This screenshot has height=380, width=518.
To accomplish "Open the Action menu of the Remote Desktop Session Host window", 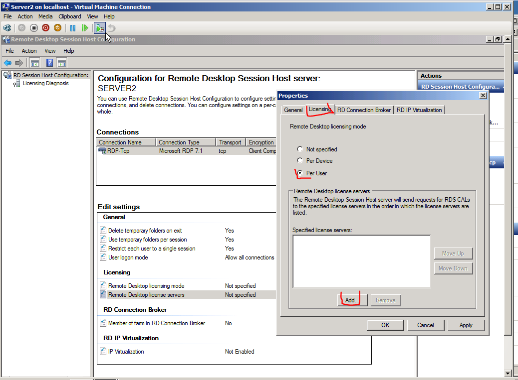I will pos(29,51).
